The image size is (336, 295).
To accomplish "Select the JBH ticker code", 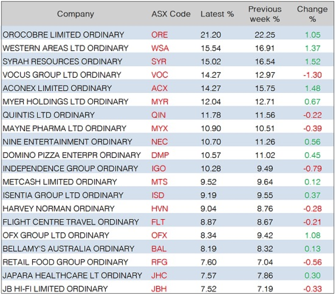I will pyautogui.click(x=159, y=289).
